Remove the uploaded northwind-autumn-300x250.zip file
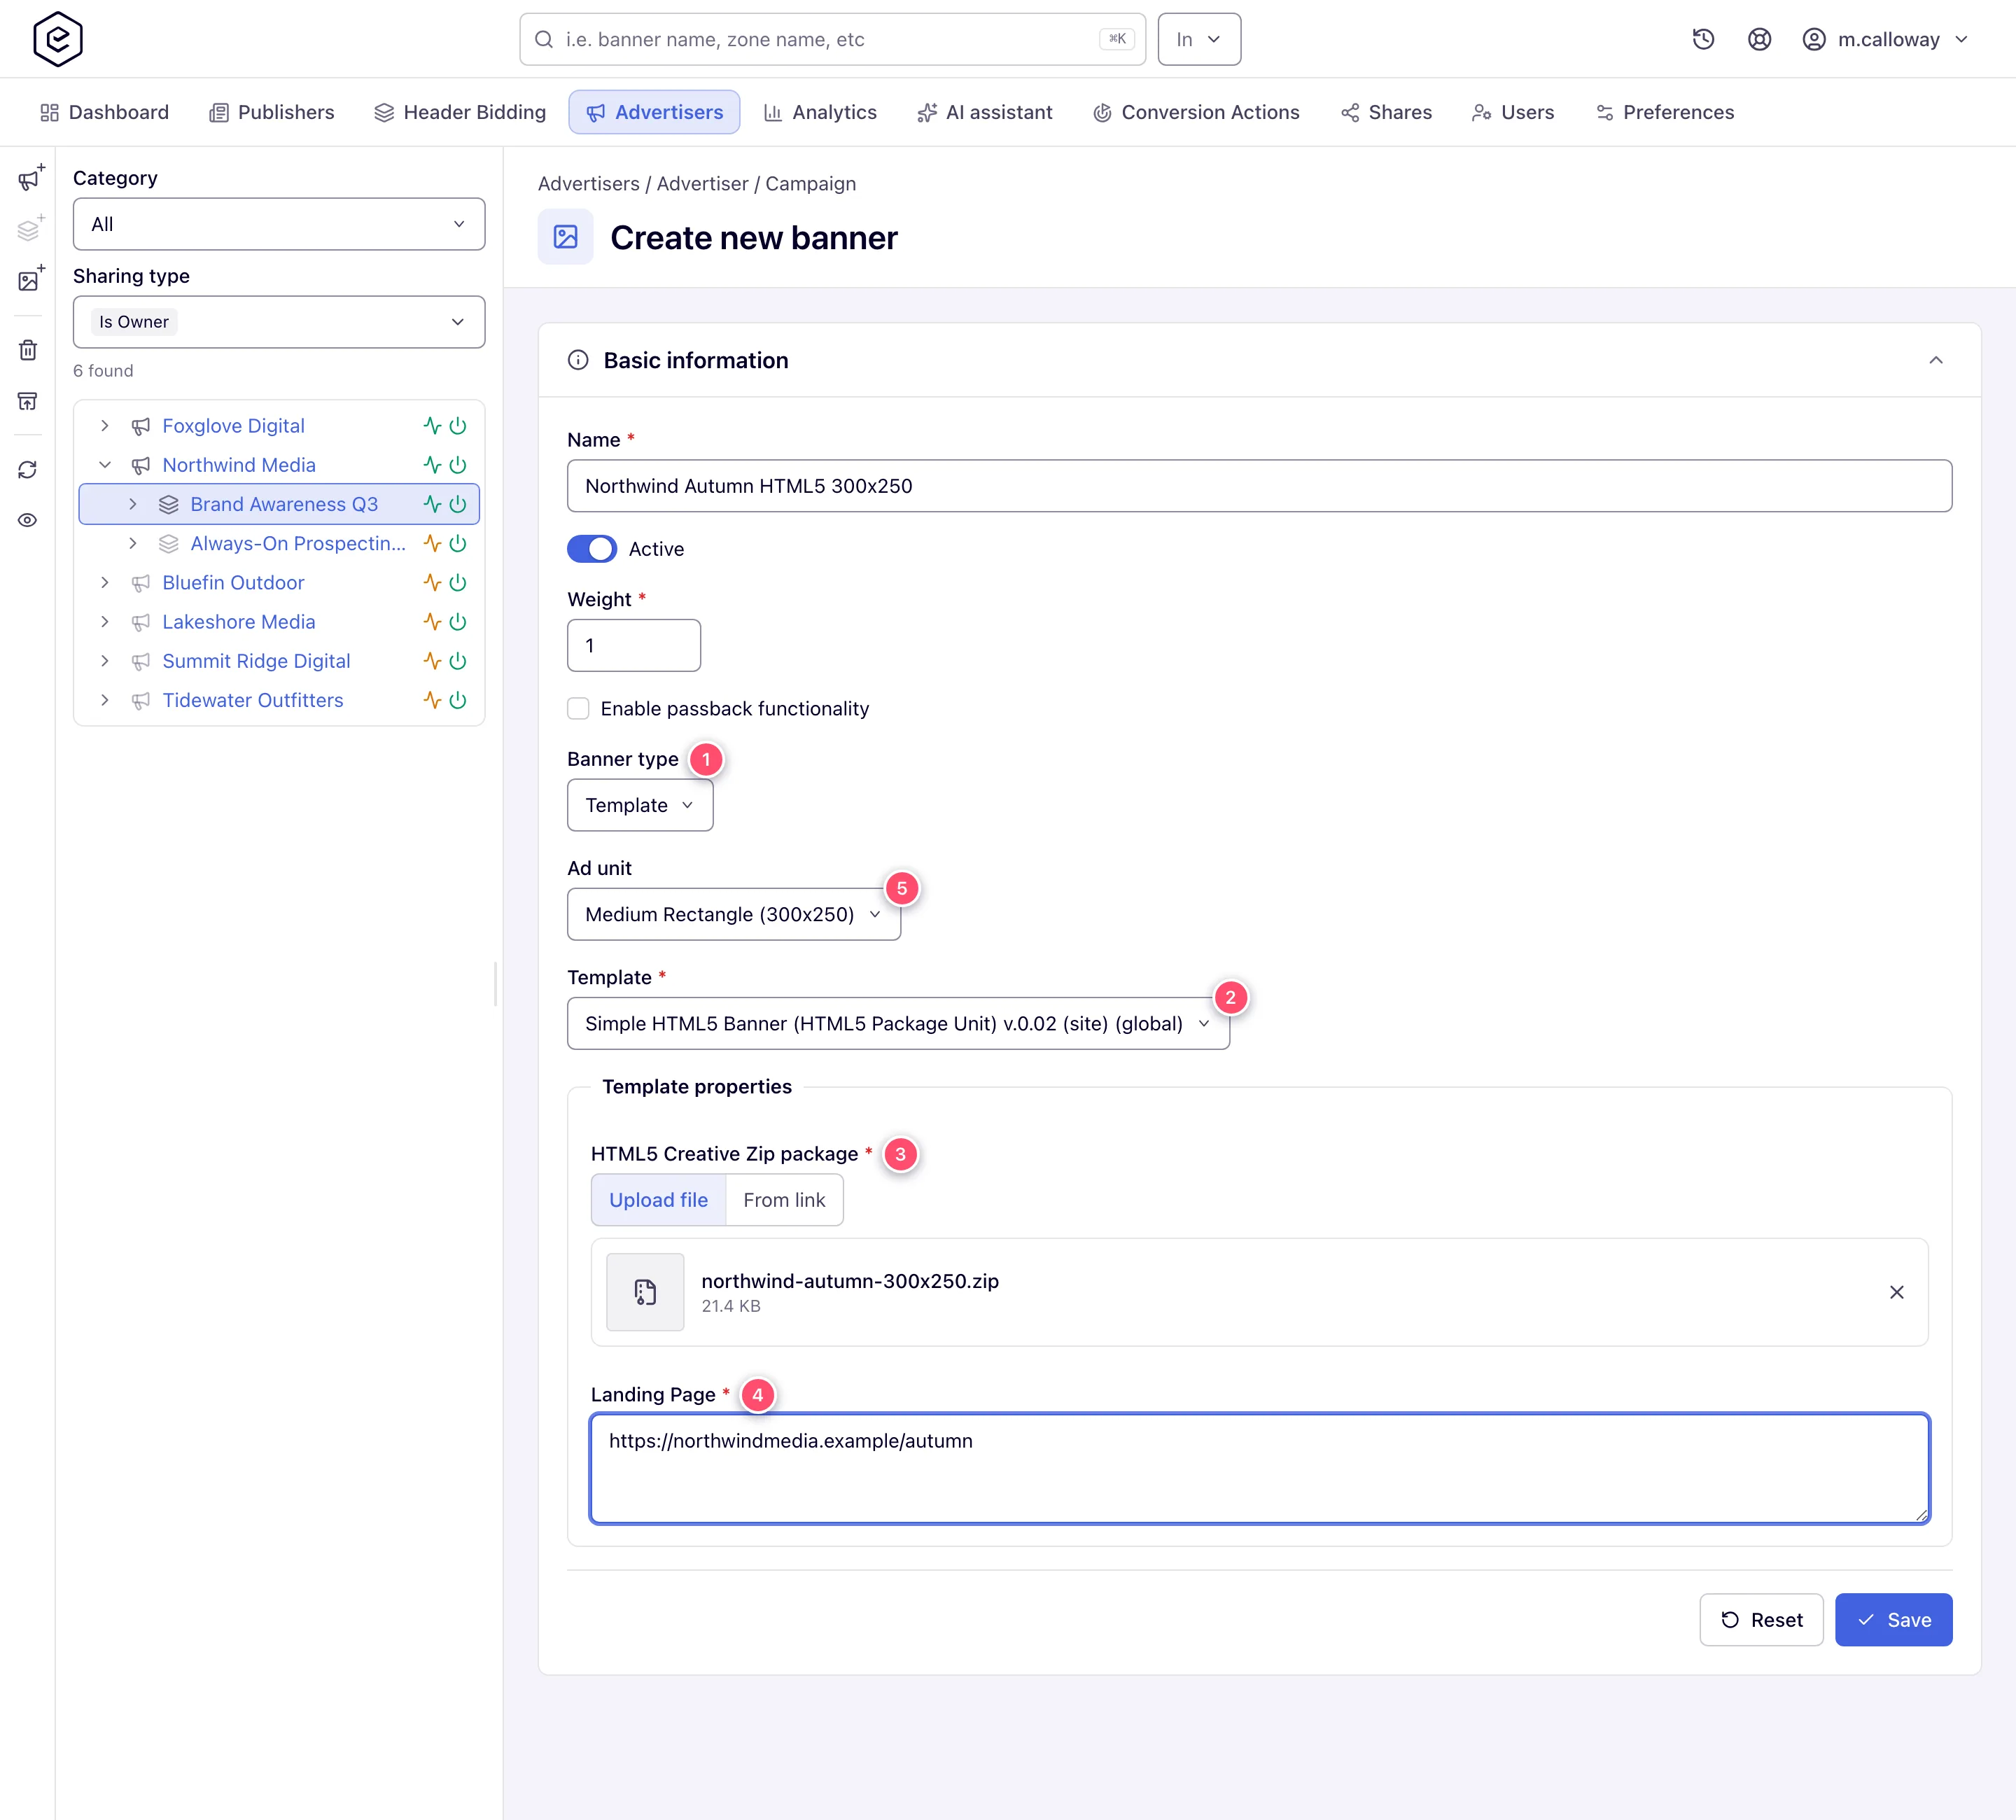The width and height of the screenshot is (2016, 1820). [x=1896, y=1292]
